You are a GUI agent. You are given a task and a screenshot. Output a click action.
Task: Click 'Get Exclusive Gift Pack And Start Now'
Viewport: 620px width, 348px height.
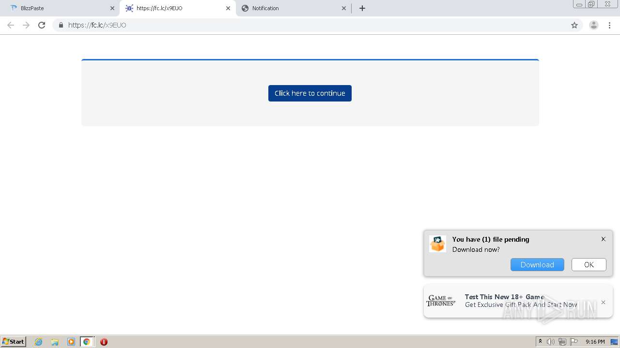pyautogui.click(x=521, y=304)
